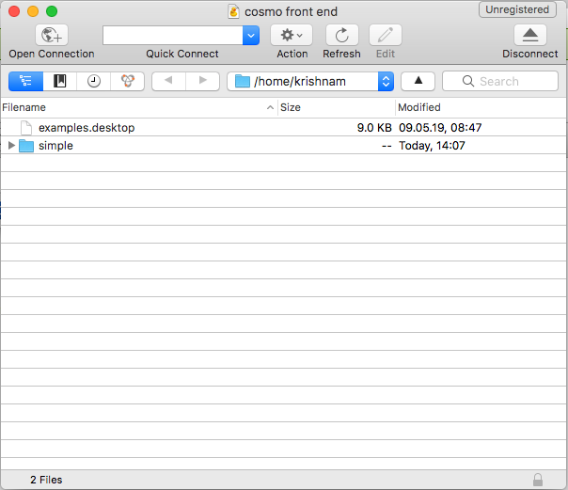The height and width of the screenshot is (490, 568).
Task: Show the Bookmarks view
Action: 60,81
